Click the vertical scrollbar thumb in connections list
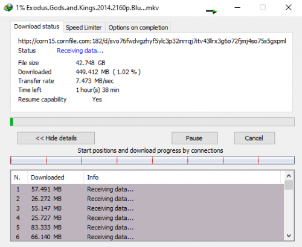 289,185
